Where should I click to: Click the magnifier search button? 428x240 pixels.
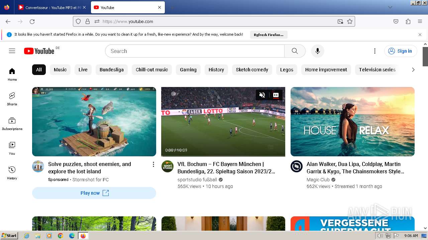point(295,51)
